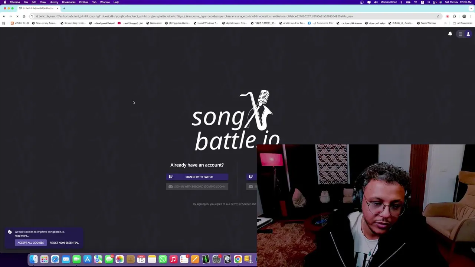Open the History menu
The width and height of the screenshot is (475, 267).
(54, 2)
